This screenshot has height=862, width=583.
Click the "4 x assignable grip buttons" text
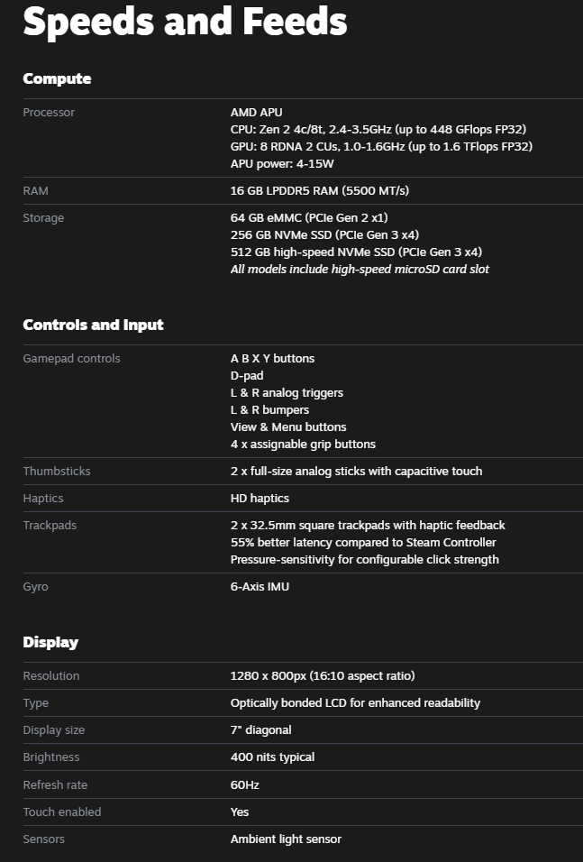coord(303,445)
